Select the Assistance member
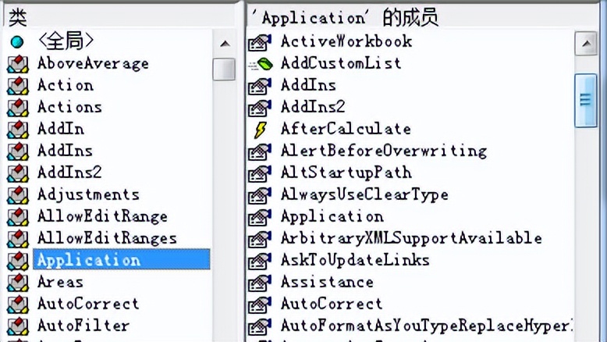The width and height of the screenshot is (607, 342). [x=328, y=282]
